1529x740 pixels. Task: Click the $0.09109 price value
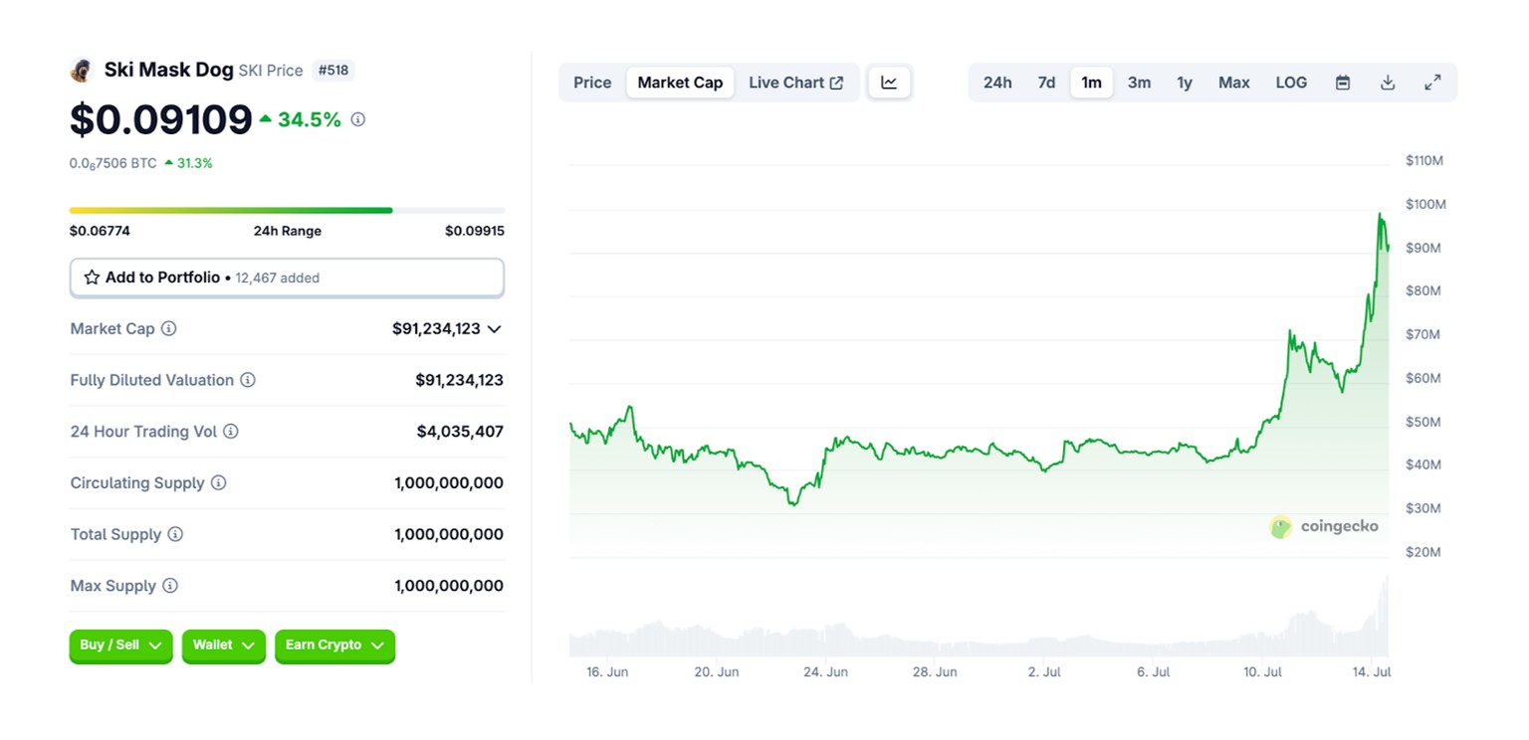(161, 119)
